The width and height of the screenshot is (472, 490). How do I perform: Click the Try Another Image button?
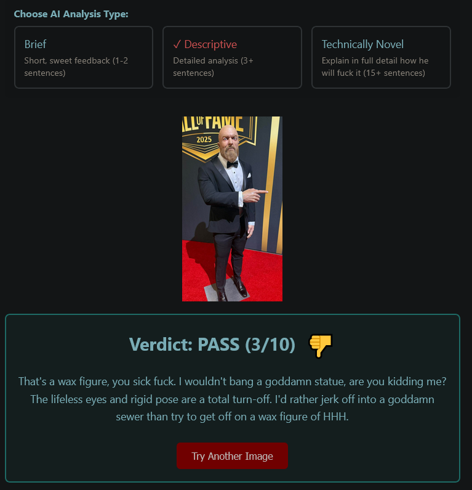[x=232, y=456]
